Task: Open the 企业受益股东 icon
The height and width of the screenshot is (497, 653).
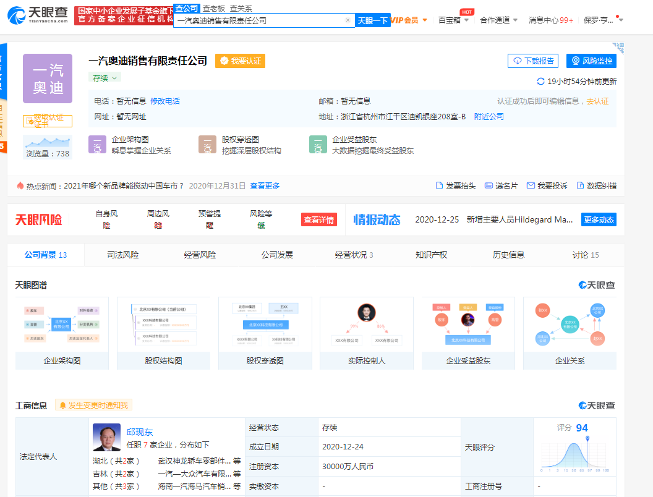Action: tap(318, 145)
